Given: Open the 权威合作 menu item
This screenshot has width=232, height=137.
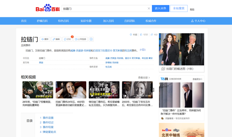Looking at the screenshot, I should click(151, 21).
